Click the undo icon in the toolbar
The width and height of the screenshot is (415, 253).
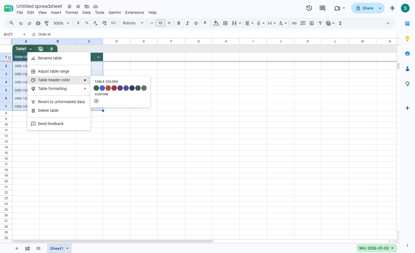[x=21, y=23]
